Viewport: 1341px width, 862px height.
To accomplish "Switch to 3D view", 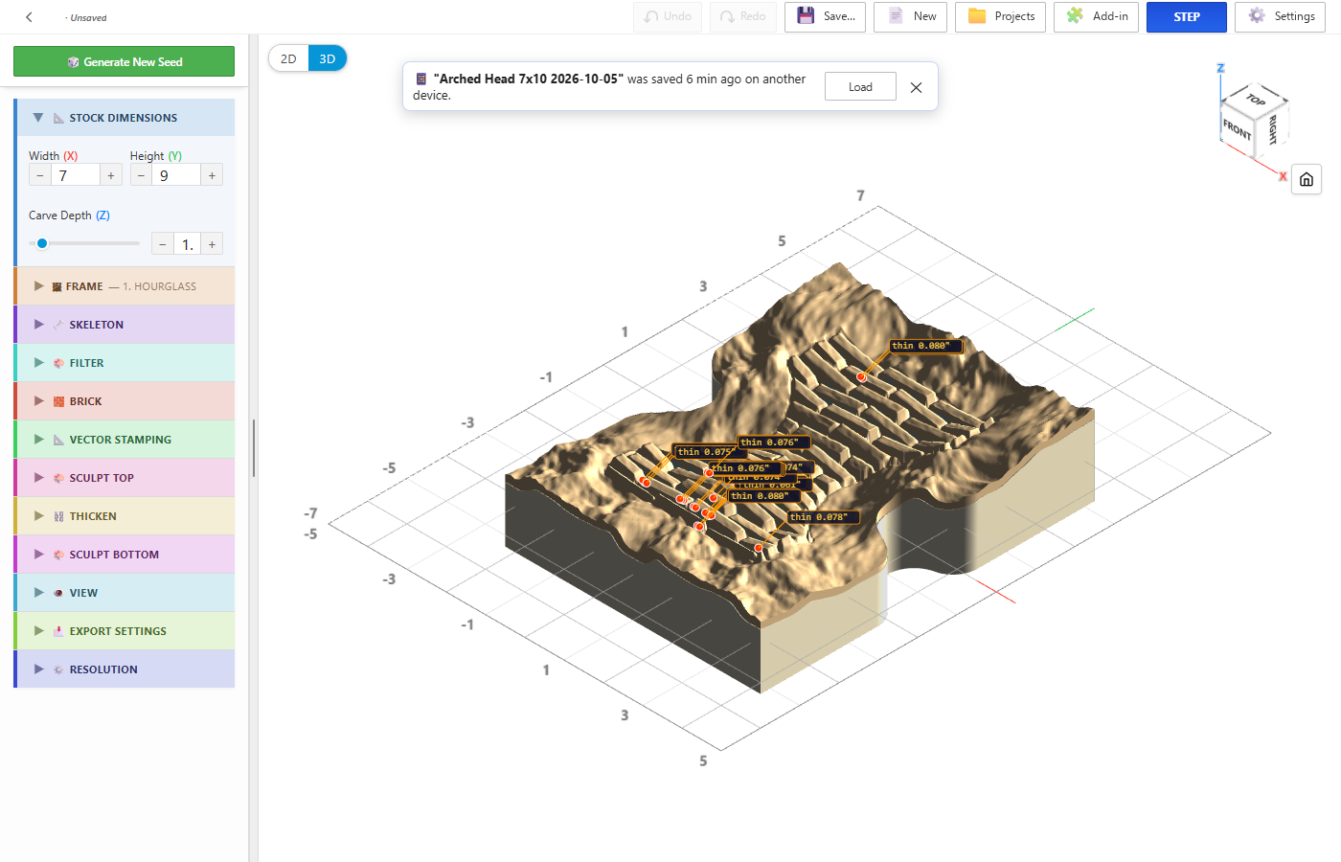I will click(x=328, y=58).
